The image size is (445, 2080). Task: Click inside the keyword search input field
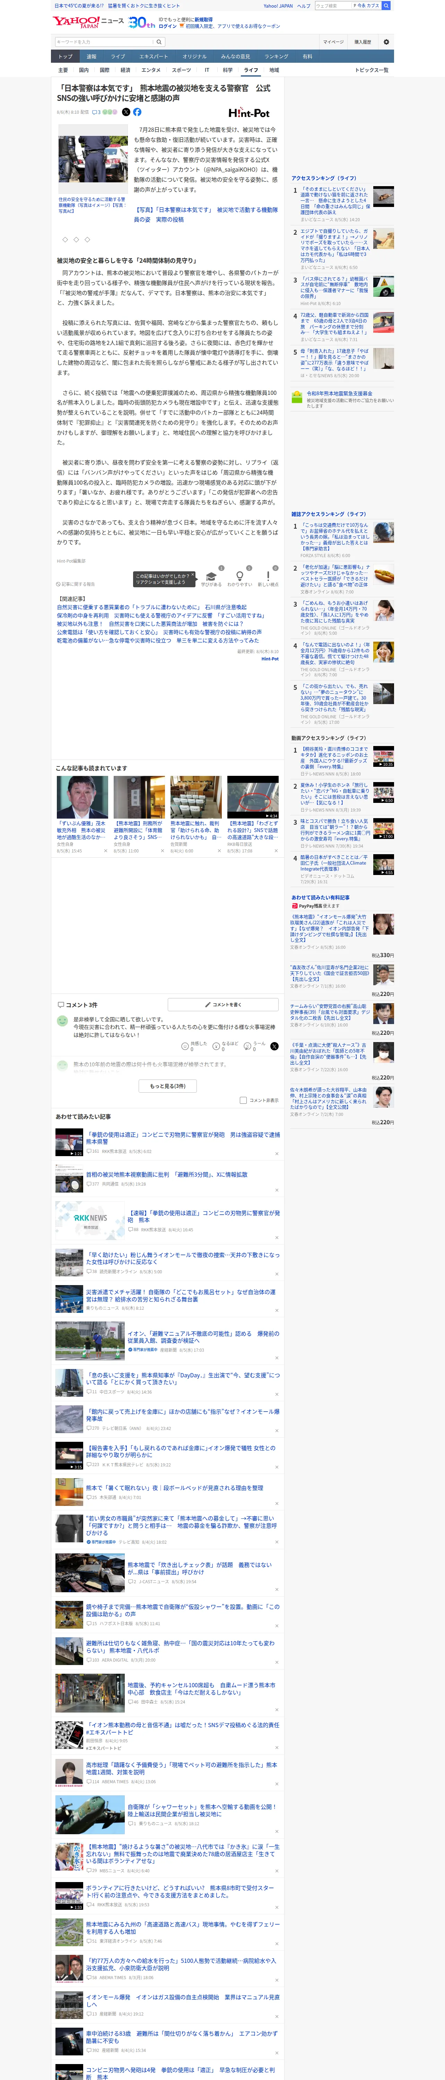103,42
